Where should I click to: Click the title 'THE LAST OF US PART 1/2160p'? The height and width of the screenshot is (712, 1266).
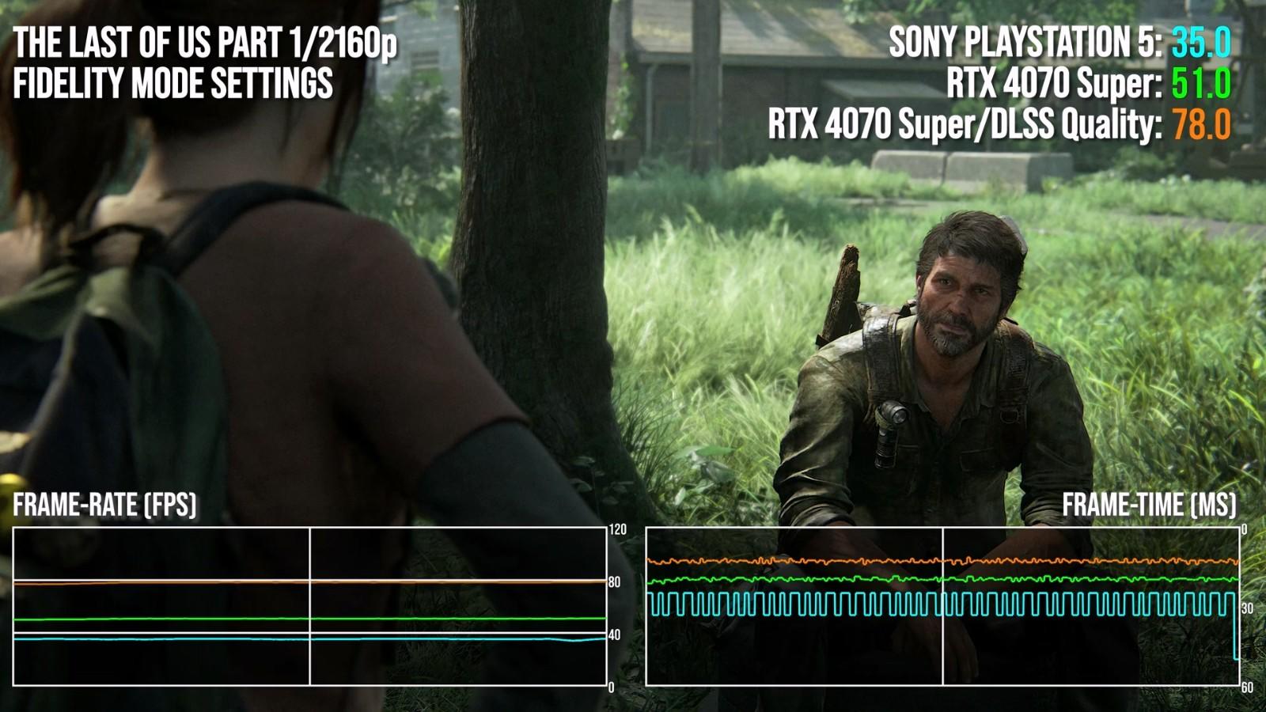[x=205, y=43]
